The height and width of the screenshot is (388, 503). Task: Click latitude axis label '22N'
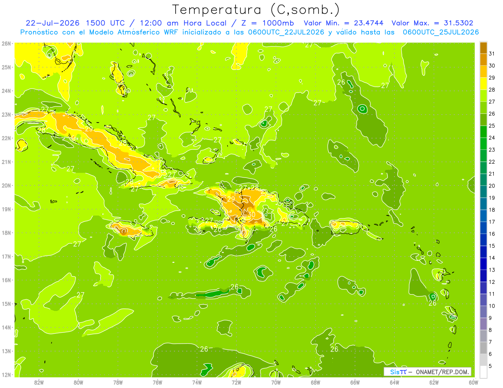coord(6,138)
